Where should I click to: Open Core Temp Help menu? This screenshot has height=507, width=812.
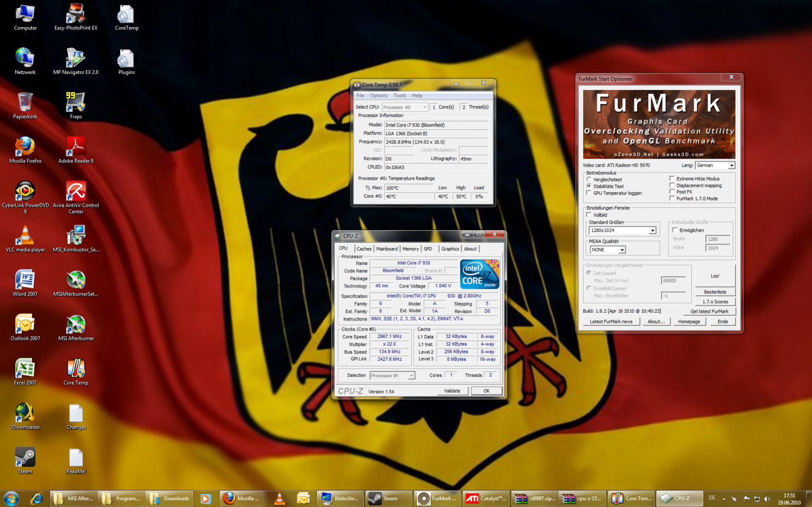click(x=417, y=96)
